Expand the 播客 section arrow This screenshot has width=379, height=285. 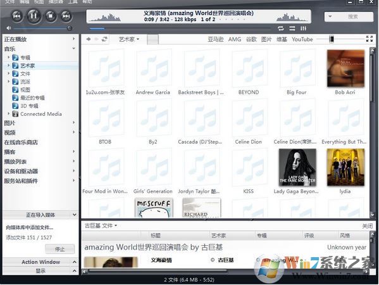point(73,152)
